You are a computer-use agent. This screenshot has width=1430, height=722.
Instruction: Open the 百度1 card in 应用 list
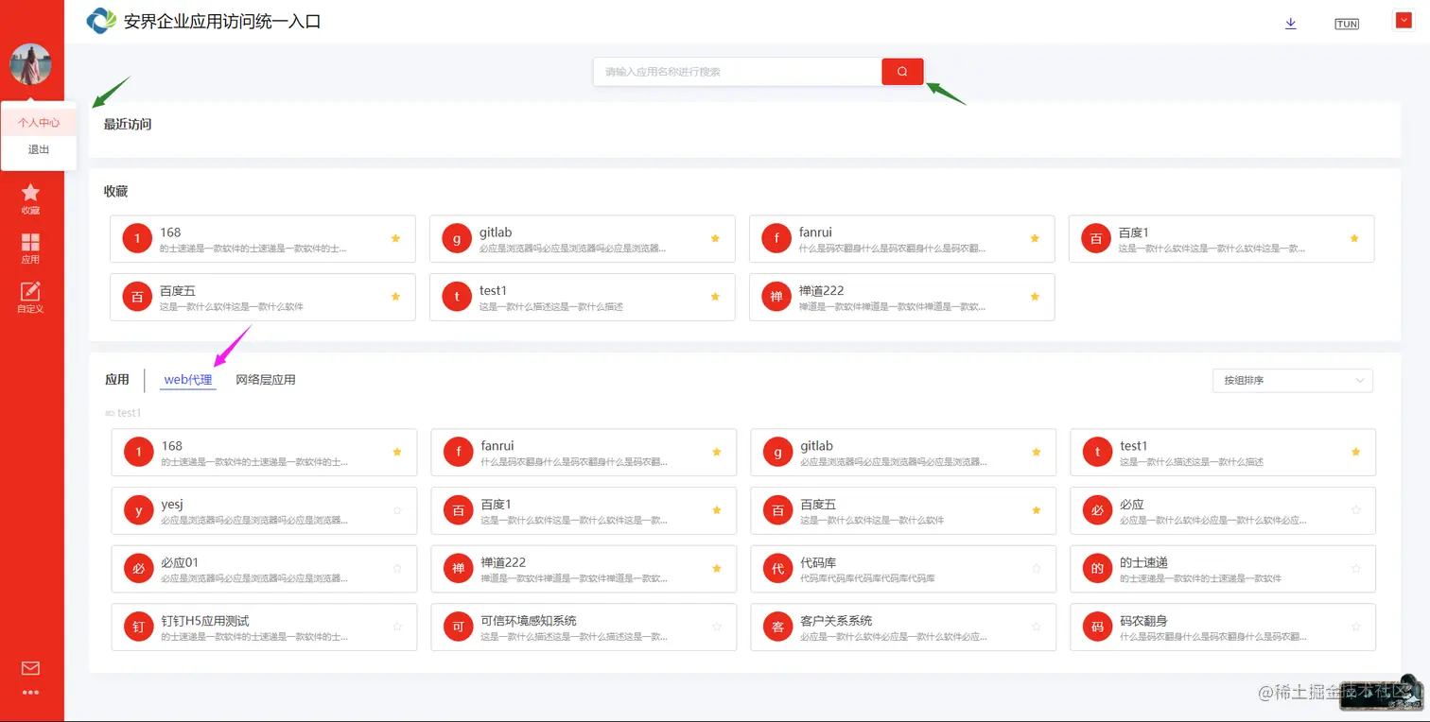point(584,511)
